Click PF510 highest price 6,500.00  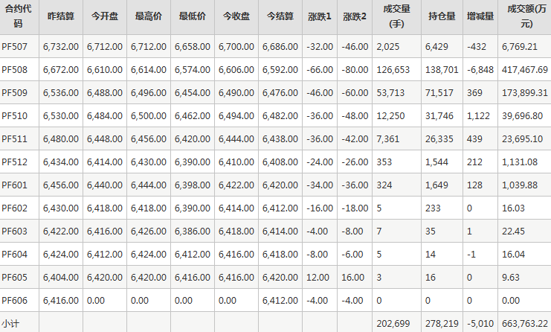click(x=149, y=115)
